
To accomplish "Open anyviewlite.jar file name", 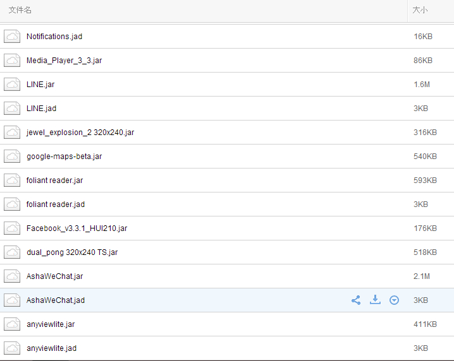I will (51, 324).
